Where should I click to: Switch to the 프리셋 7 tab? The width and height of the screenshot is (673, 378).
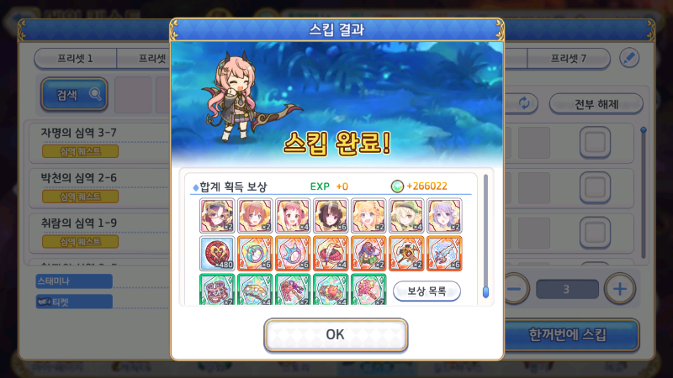pos(569,58)
